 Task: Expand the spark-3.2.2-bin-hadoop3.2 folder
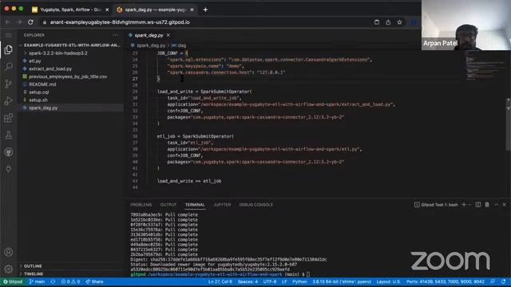click(x=58, y=53)
